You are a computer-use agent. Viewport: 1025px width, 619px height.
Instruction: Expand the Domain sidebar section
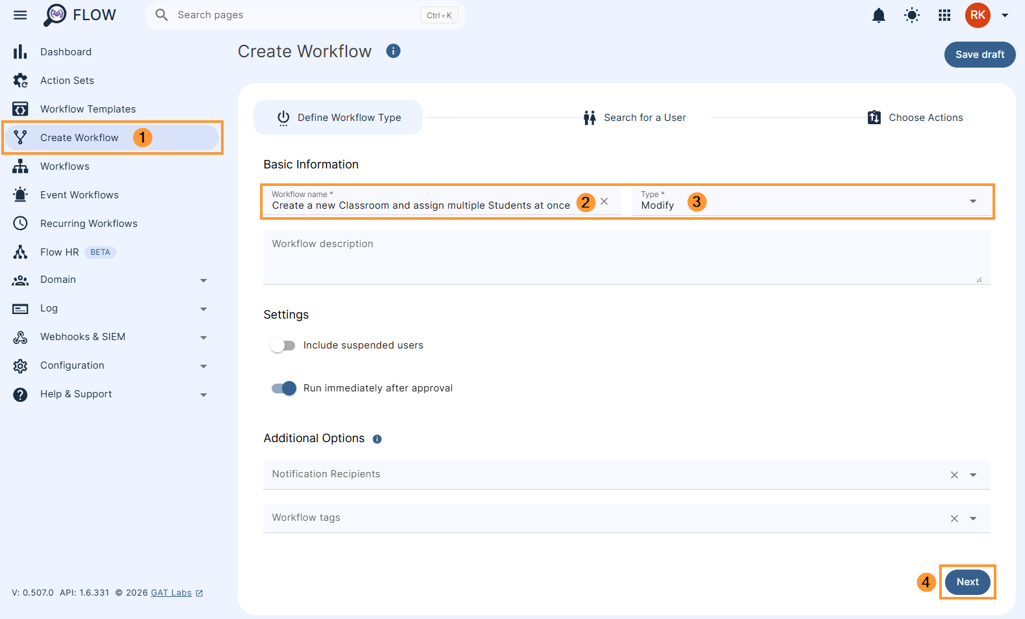(x=203, y=280)
